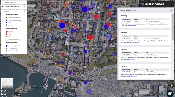This screenshot has height=97, width=175.
Task: Click the Overlay Information panel scrollbar
Action: [x=173, y=27]
